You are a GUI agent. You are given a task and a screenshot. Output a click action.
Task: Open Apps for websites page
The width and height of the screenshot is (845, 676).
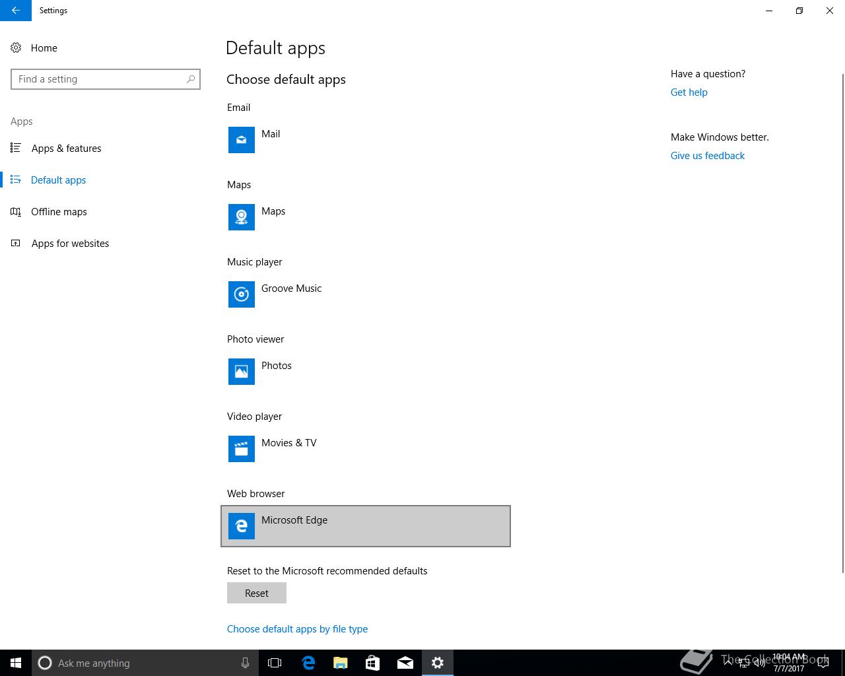pos(70,244)
